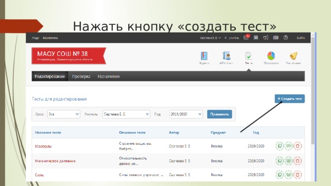Switch to the Проверка tab
This screenshot has height=186, width=331.
point(81,76)
